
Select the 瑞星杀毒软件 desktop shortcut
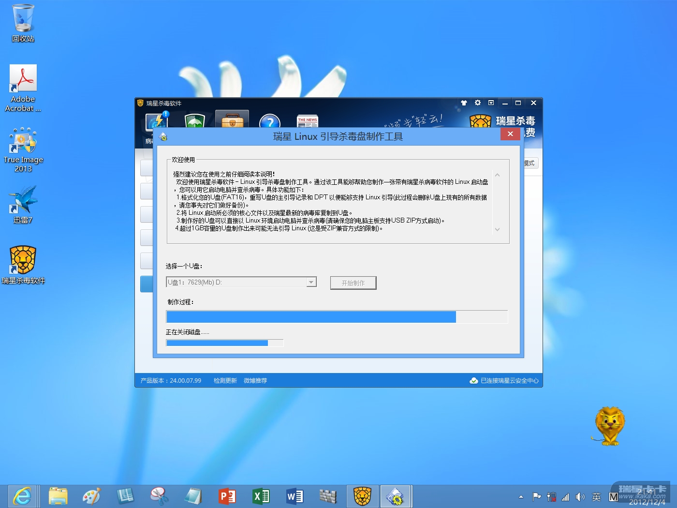coord(23,265)
